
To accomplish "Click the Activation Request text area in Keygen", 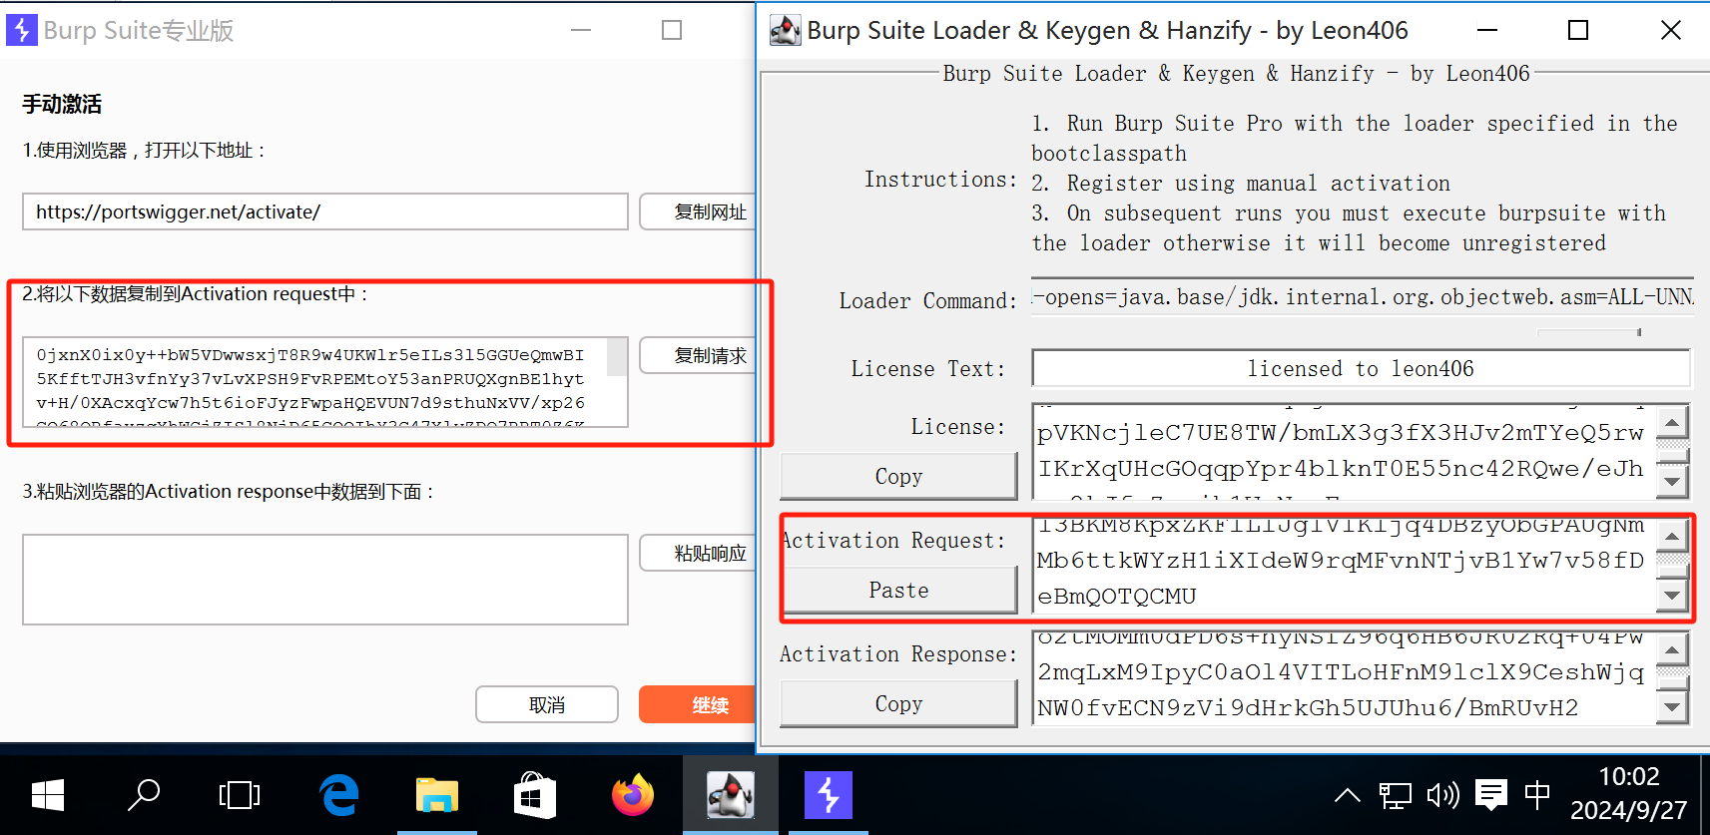I will coord(1344,566).
